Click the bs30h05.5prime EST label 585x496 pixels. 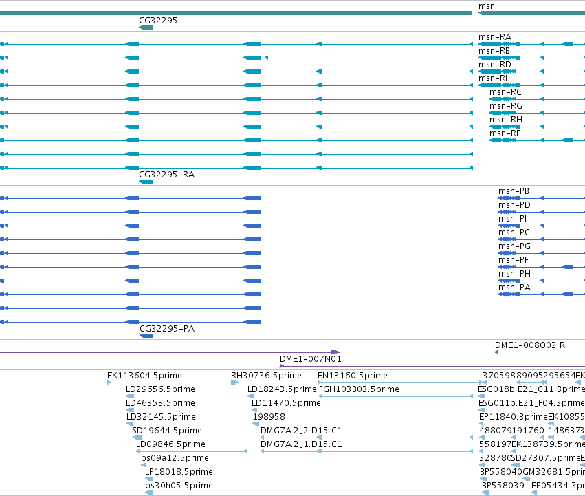tap(179, 486)
